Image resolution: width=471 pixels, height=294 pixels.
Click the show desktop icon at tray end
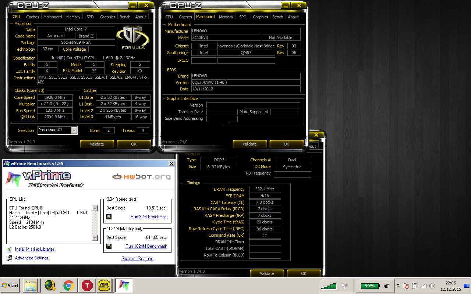[467, 286]
